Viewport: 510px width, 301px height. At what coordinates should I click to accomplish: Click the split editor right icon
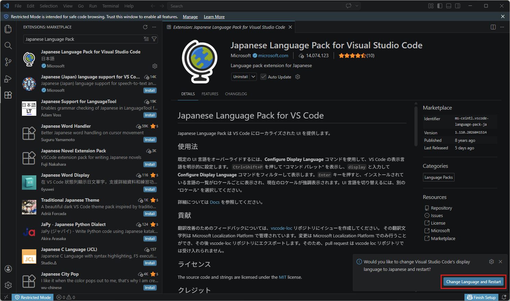coord(493,27)
